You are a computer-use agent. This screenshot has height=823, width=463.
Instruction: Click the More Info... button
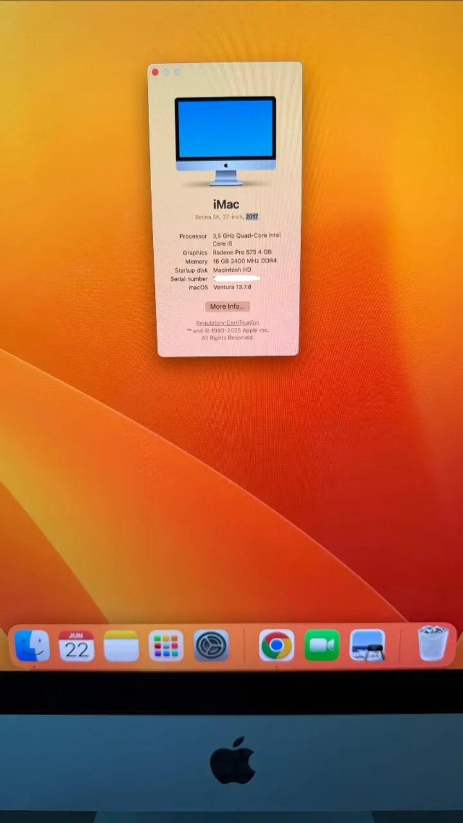coord(227,307)
